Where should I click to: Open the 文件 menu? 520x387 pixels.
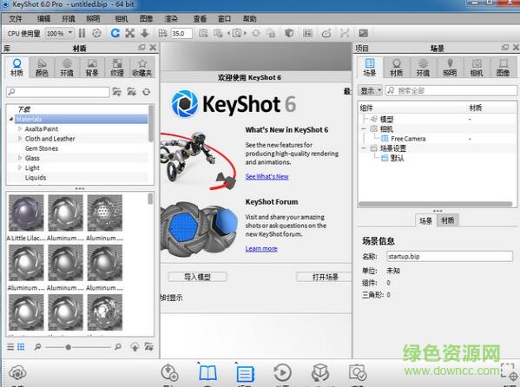coord(16,19)
